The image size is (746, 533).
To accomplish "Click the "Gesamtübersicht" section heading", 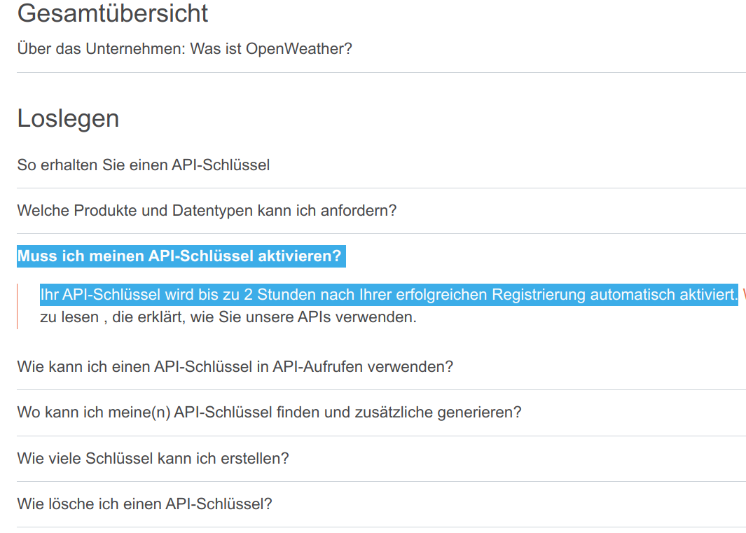I will [x=113, y=13].
